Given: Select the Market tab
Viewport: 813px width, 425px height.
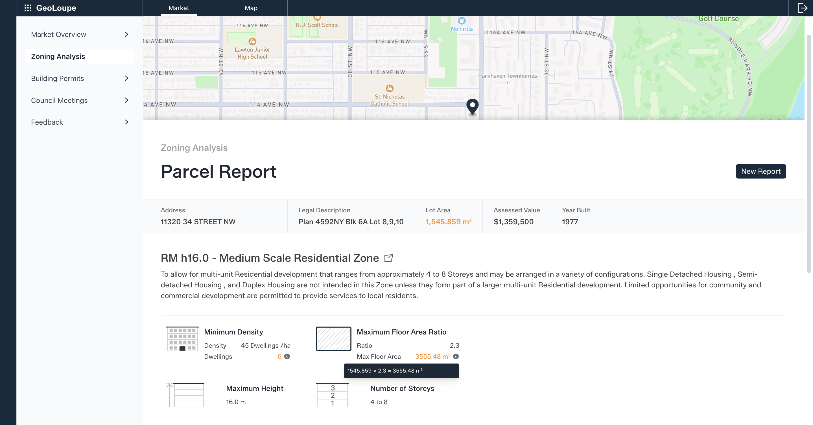Looking at the screenshot, I should pyautogui.click(x=179, y=8).
